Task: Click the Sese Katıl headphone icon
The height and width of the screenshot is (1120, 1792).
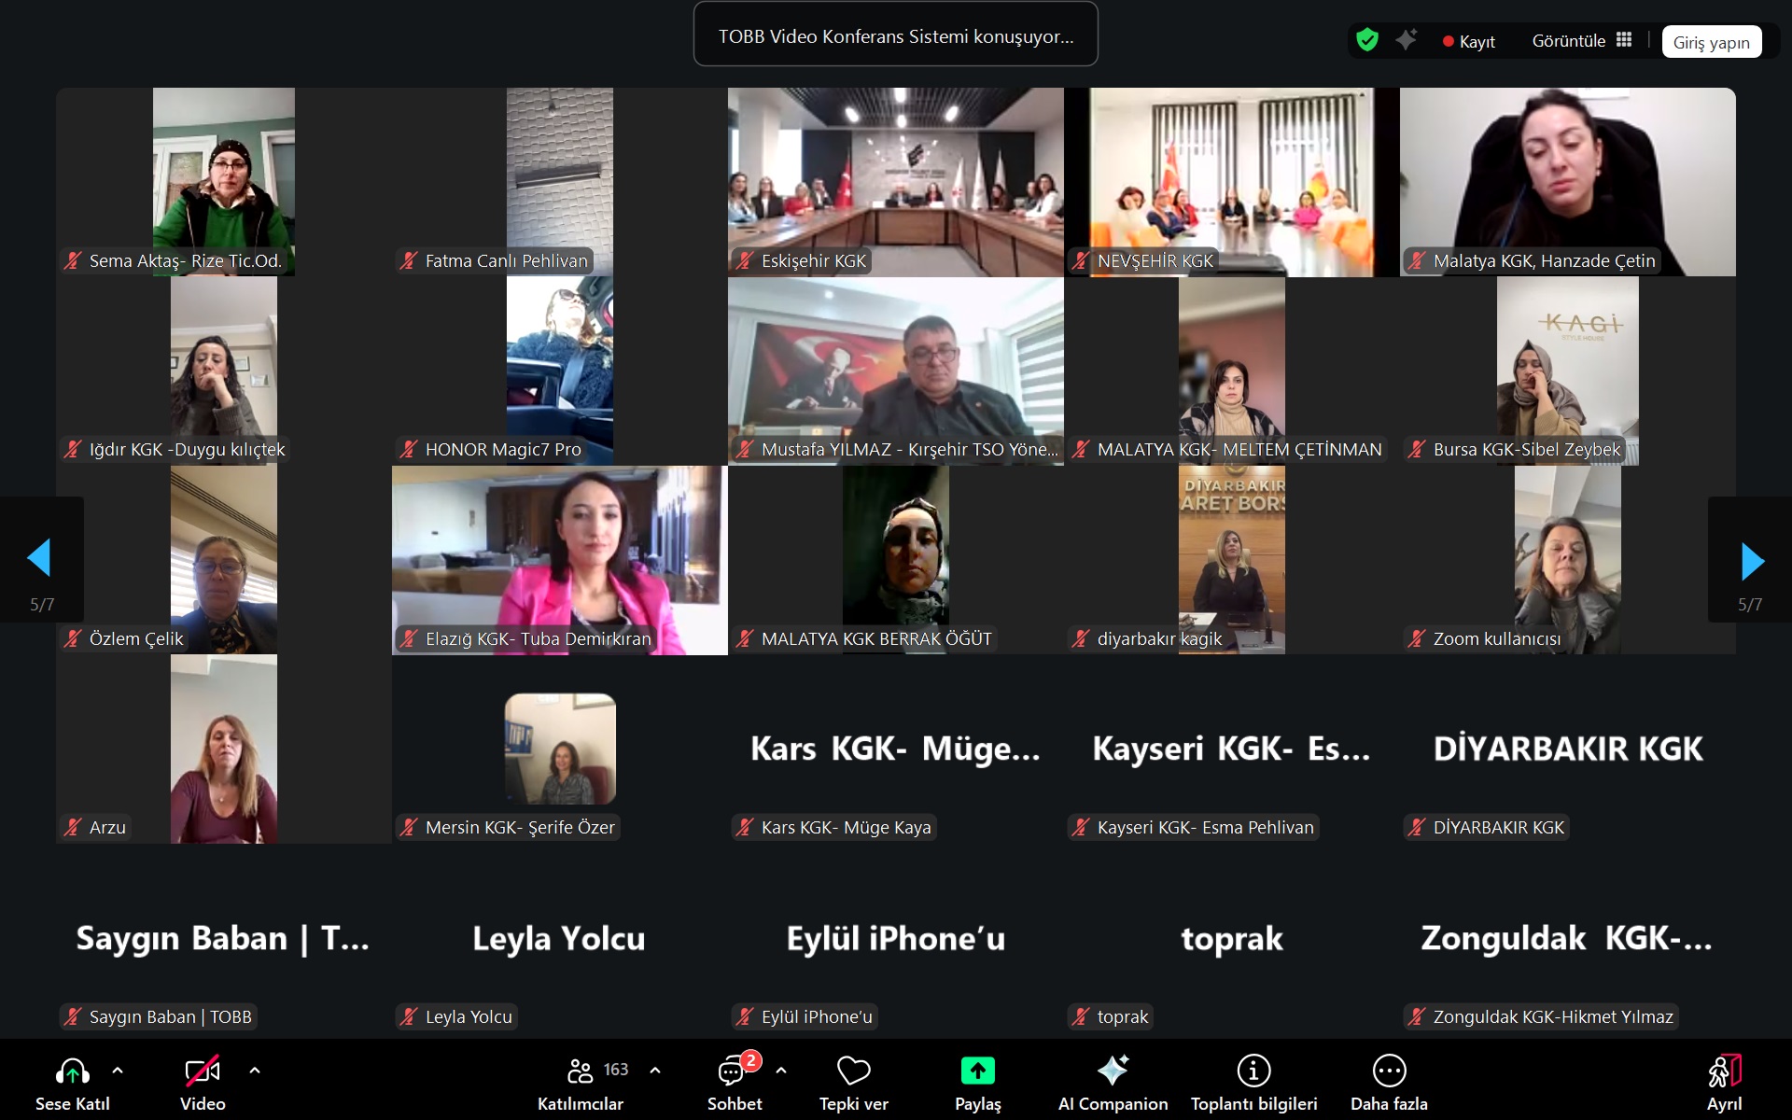Action: click(x=73, y=1071)
